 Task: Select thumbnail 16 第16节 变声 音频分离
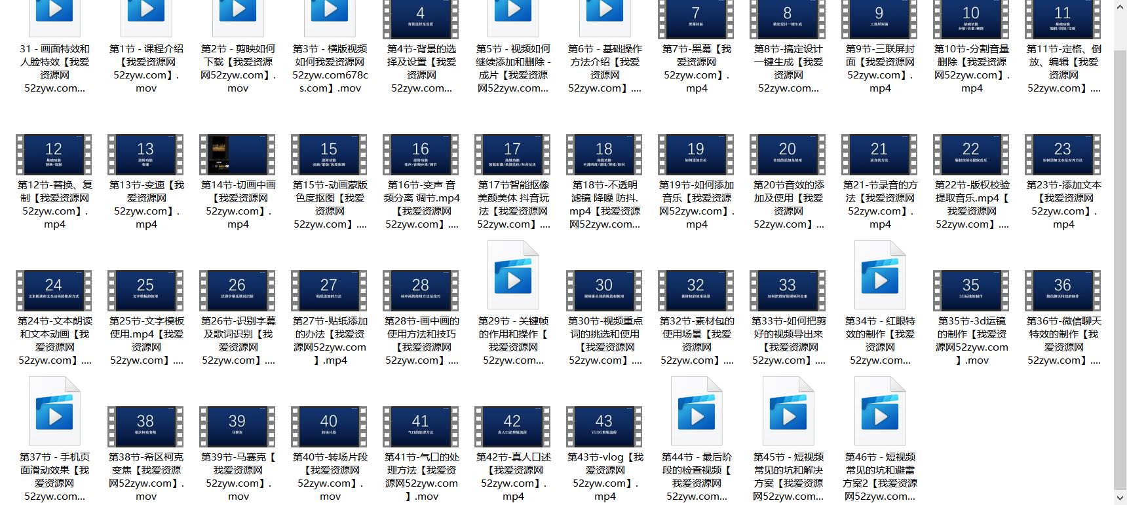(421, 155)
